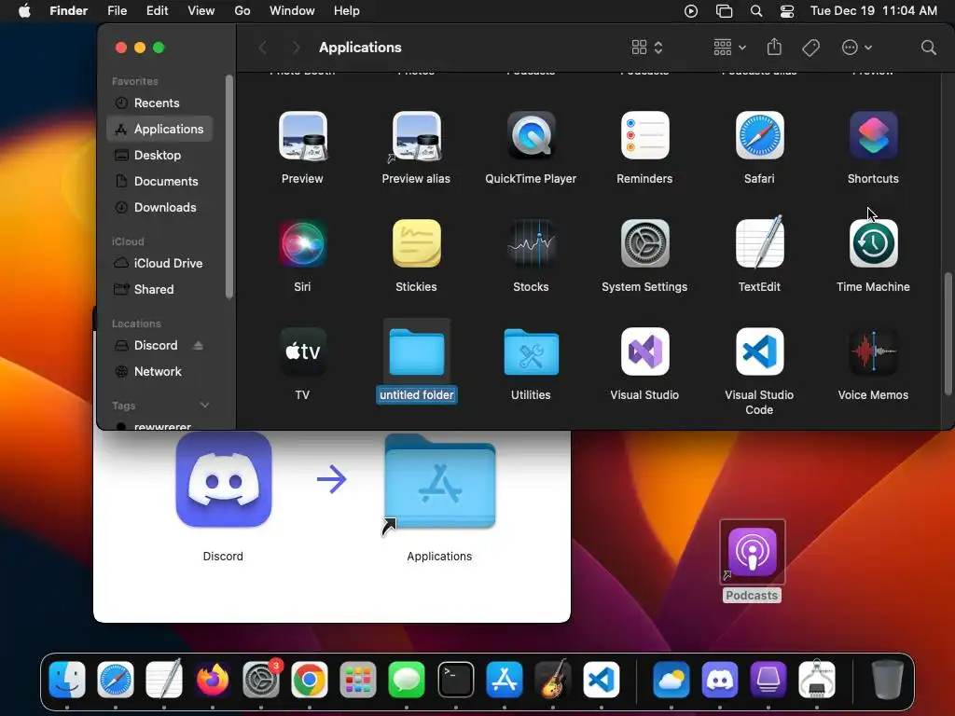Click the Discord icon in installer window
Screen dimensions: 955x716
[224, 480]
